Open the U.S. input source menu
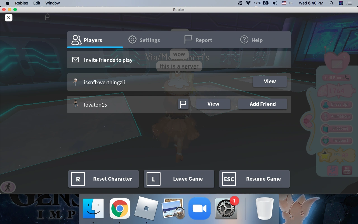 tap(287, 3)
